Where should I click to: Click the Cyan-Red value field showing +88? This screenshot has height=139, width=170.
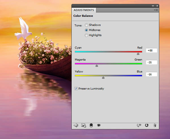152,50
